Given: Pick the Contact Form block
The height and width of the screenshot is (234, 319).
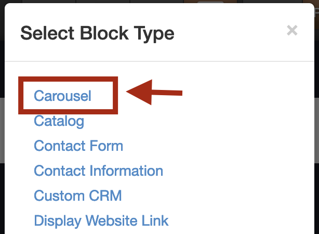Looking at the screenshot, I should (x=78, y=146).
